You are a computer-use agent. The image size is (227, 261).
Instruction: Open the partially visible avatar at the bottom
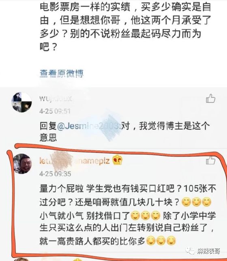click(x=21, y=259)
